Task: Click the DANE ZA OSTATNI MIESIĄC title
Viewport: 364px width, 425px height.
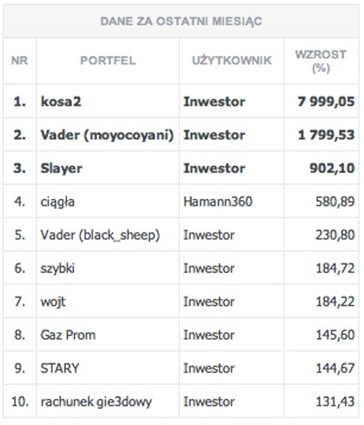Action: [181, 22]
